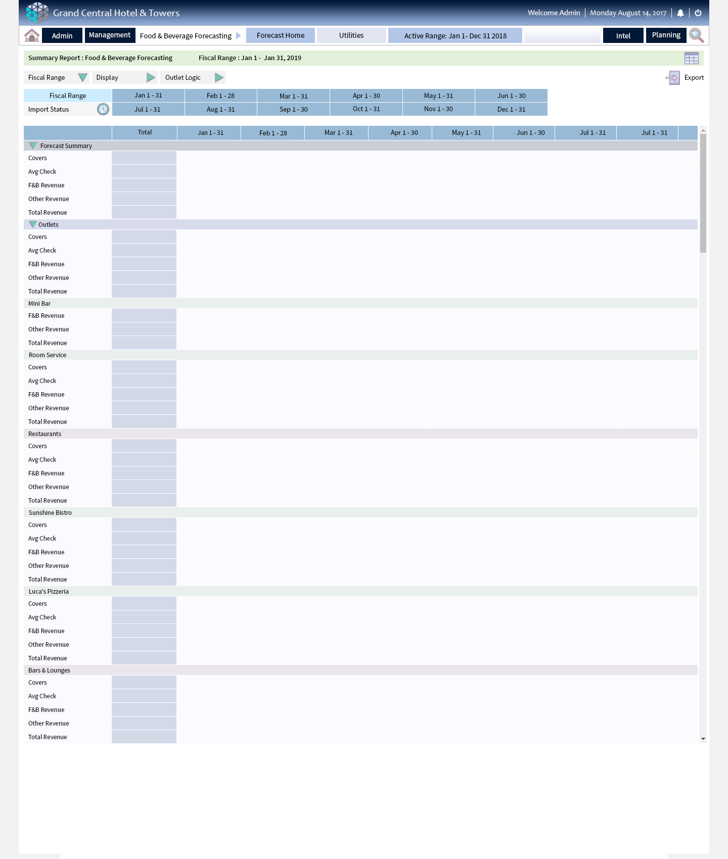Click the Export arrow icon
This screenshot has height=859, width=728.
tap(673, 78)
